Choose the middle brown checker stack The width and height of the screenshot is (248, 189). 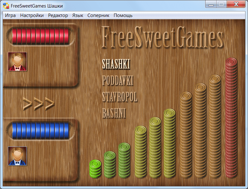[200, 131]
